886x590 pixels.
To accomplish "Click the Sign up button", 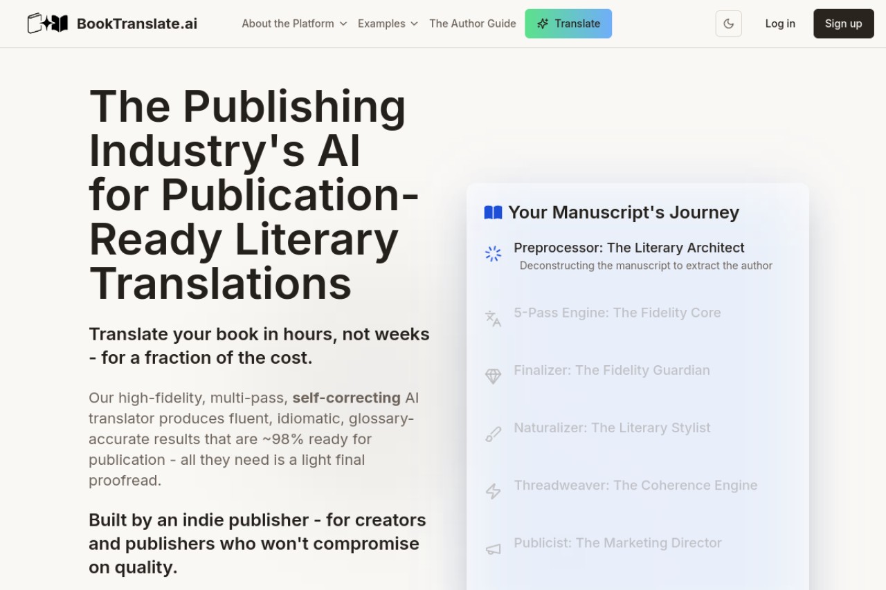I will [843, 24].
